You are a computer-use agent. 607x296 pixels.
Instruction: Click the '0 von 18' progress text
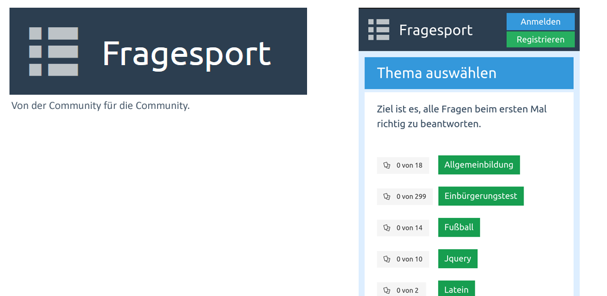click(409, 165)
